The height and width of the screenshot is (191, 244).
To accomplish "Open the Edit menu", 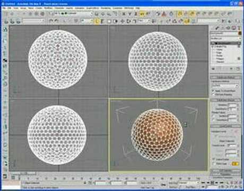I will click(x=9, y=8).
